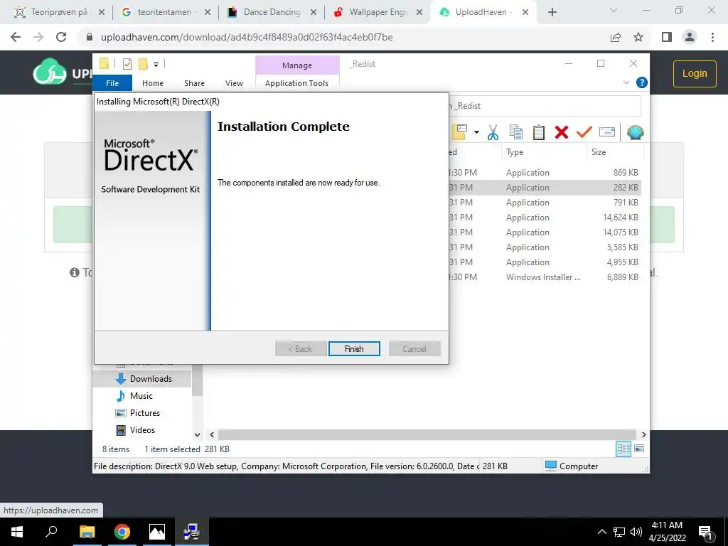Close the Wallpaper Engine browser tab
Viewport: 728px width, 546px height.
(x=419, y=13)
